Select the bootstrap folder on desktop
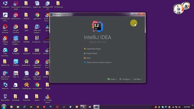This screenshot has height=109, width=194. click(16, 98)
